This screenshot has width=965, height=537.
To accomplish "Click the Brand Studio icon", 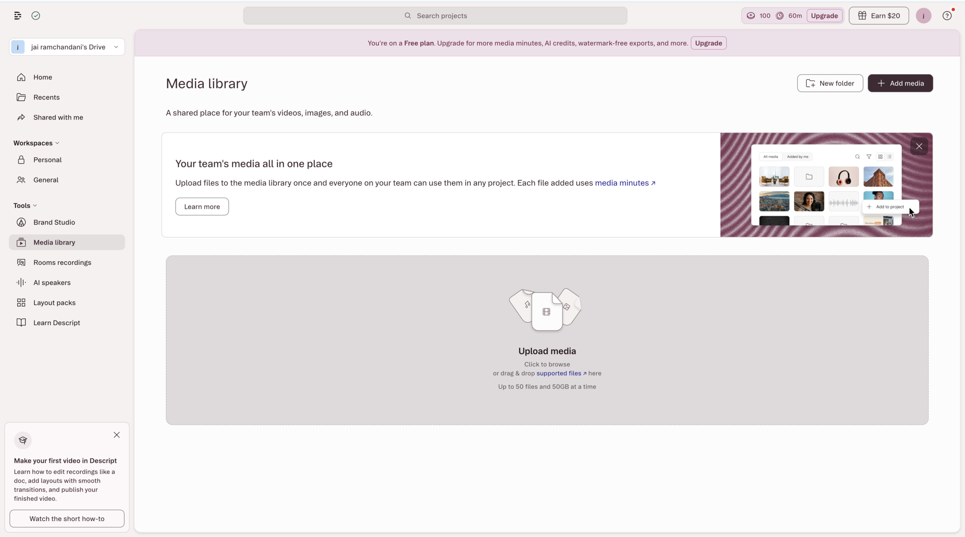I will click(21, 222).
